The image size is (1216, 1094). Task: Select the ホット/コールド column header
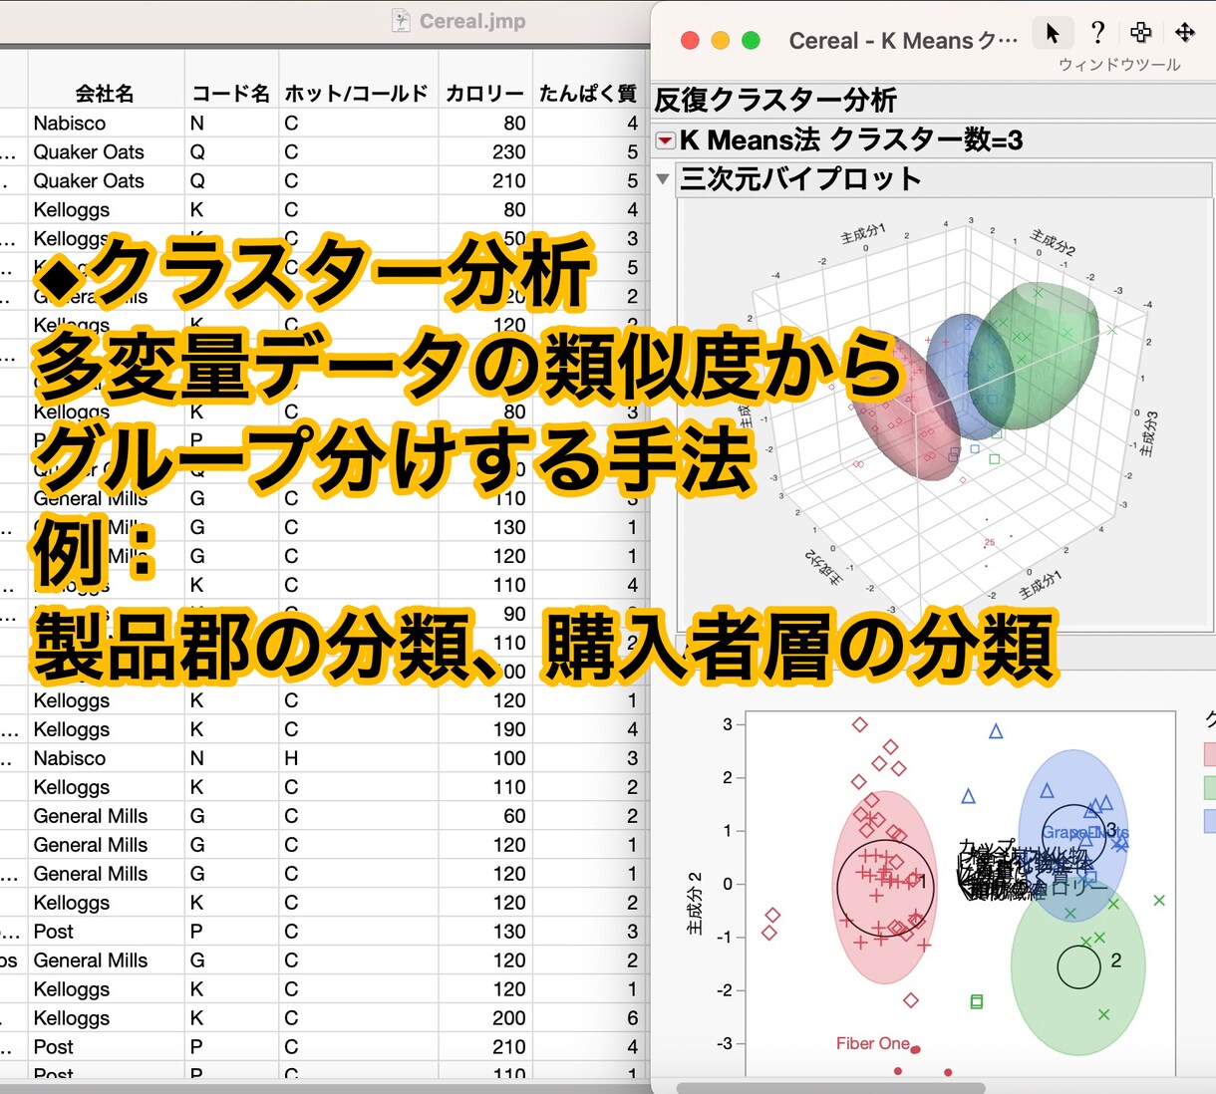358,94
